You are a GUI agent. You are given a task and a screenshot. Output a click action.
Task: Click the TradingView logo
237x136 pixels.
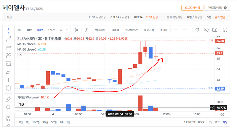pyautogui.click(x=22, y=104)
